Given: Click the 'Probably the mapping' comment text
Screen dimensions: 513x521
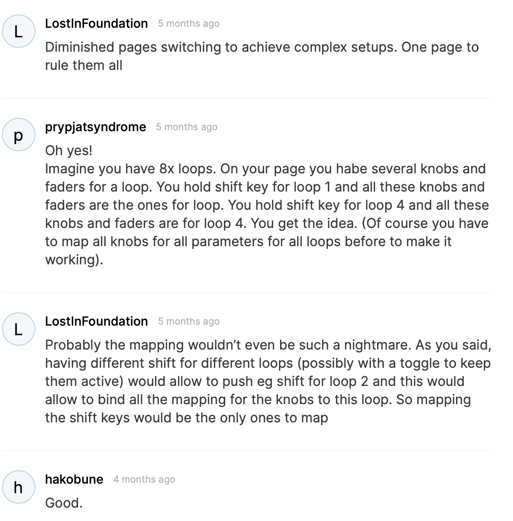Looking at the screenshot, I should pyautogui.click(x=268, y=382).
